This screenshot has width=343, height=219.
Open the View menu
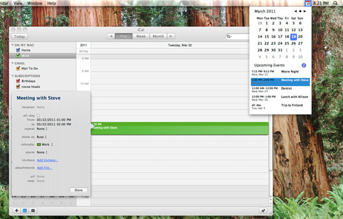pos(18,3)
